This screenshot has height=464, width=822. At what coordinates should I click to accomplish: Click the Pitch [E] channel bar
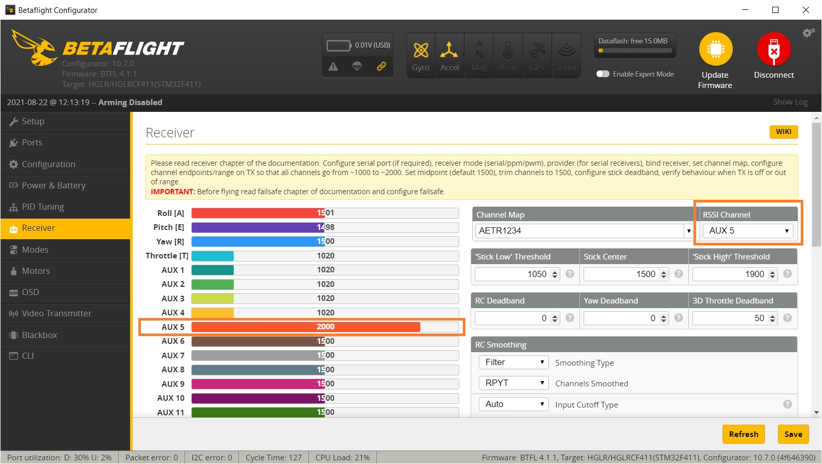click(325, 227)
